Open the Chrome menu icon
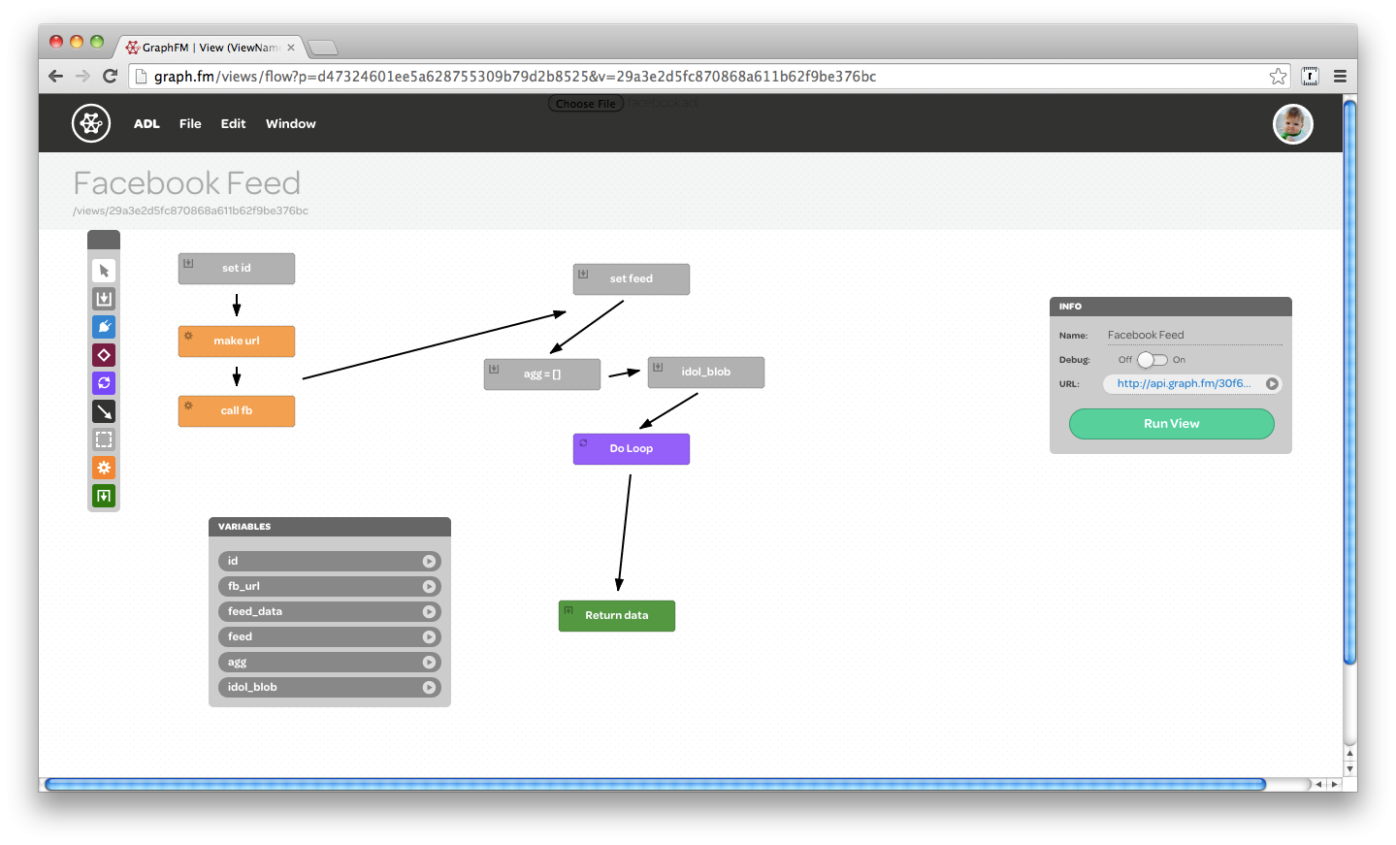The image size is (1396, 845). point(1340,77)
